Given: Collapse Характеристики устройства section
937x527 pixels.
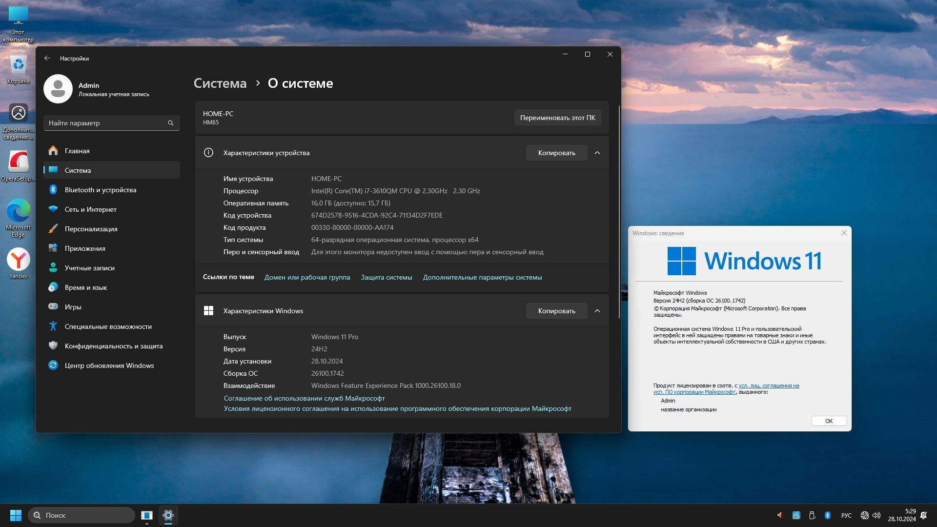Looking at the screenshot, I should point(597,153).
